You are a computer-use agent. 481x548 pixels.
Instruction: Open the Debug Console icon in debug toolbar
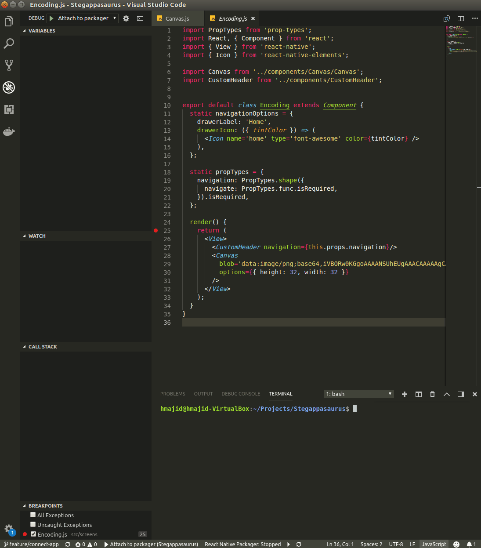140,18
